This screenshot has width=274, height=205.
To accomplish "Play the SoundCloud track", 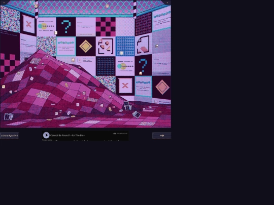I will 46,135.
